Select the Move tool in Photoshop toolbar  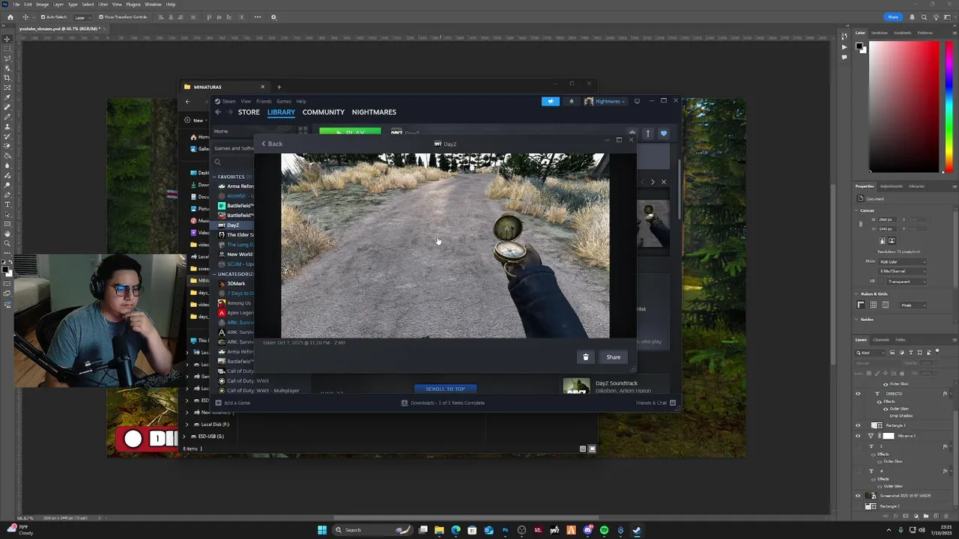pyautogui.click(x=7, y=39)
